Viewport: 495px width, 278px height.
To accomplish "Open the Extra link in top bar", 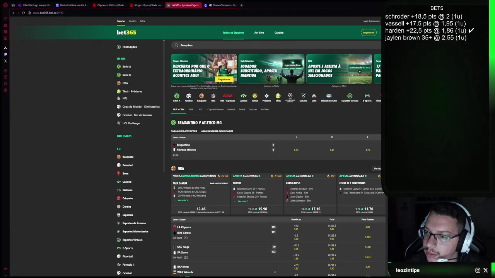I will click(x=142, y=21).
